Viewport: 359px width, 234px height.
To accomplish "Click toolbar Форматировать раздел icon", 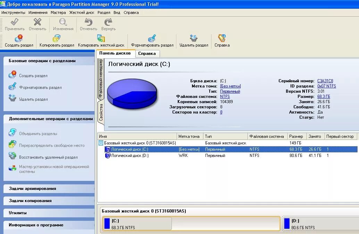I will (152, 38).
